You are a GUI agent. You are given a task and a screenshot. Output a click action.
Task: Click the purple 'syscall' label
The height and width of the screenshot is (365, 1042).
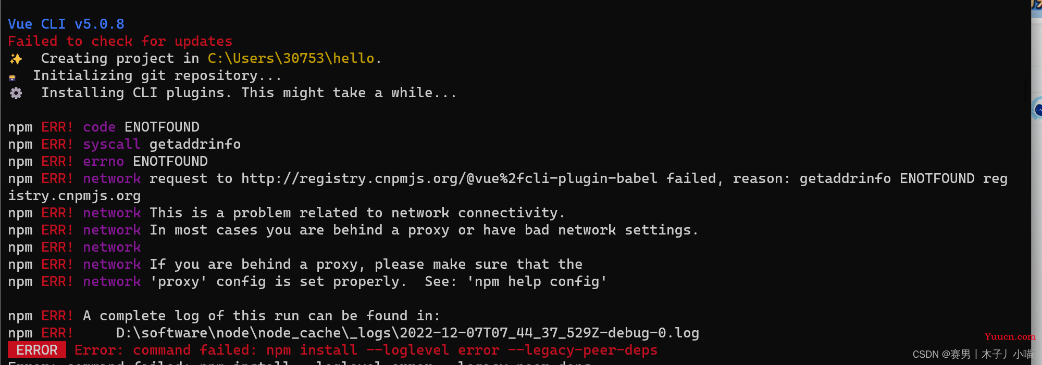111,144
